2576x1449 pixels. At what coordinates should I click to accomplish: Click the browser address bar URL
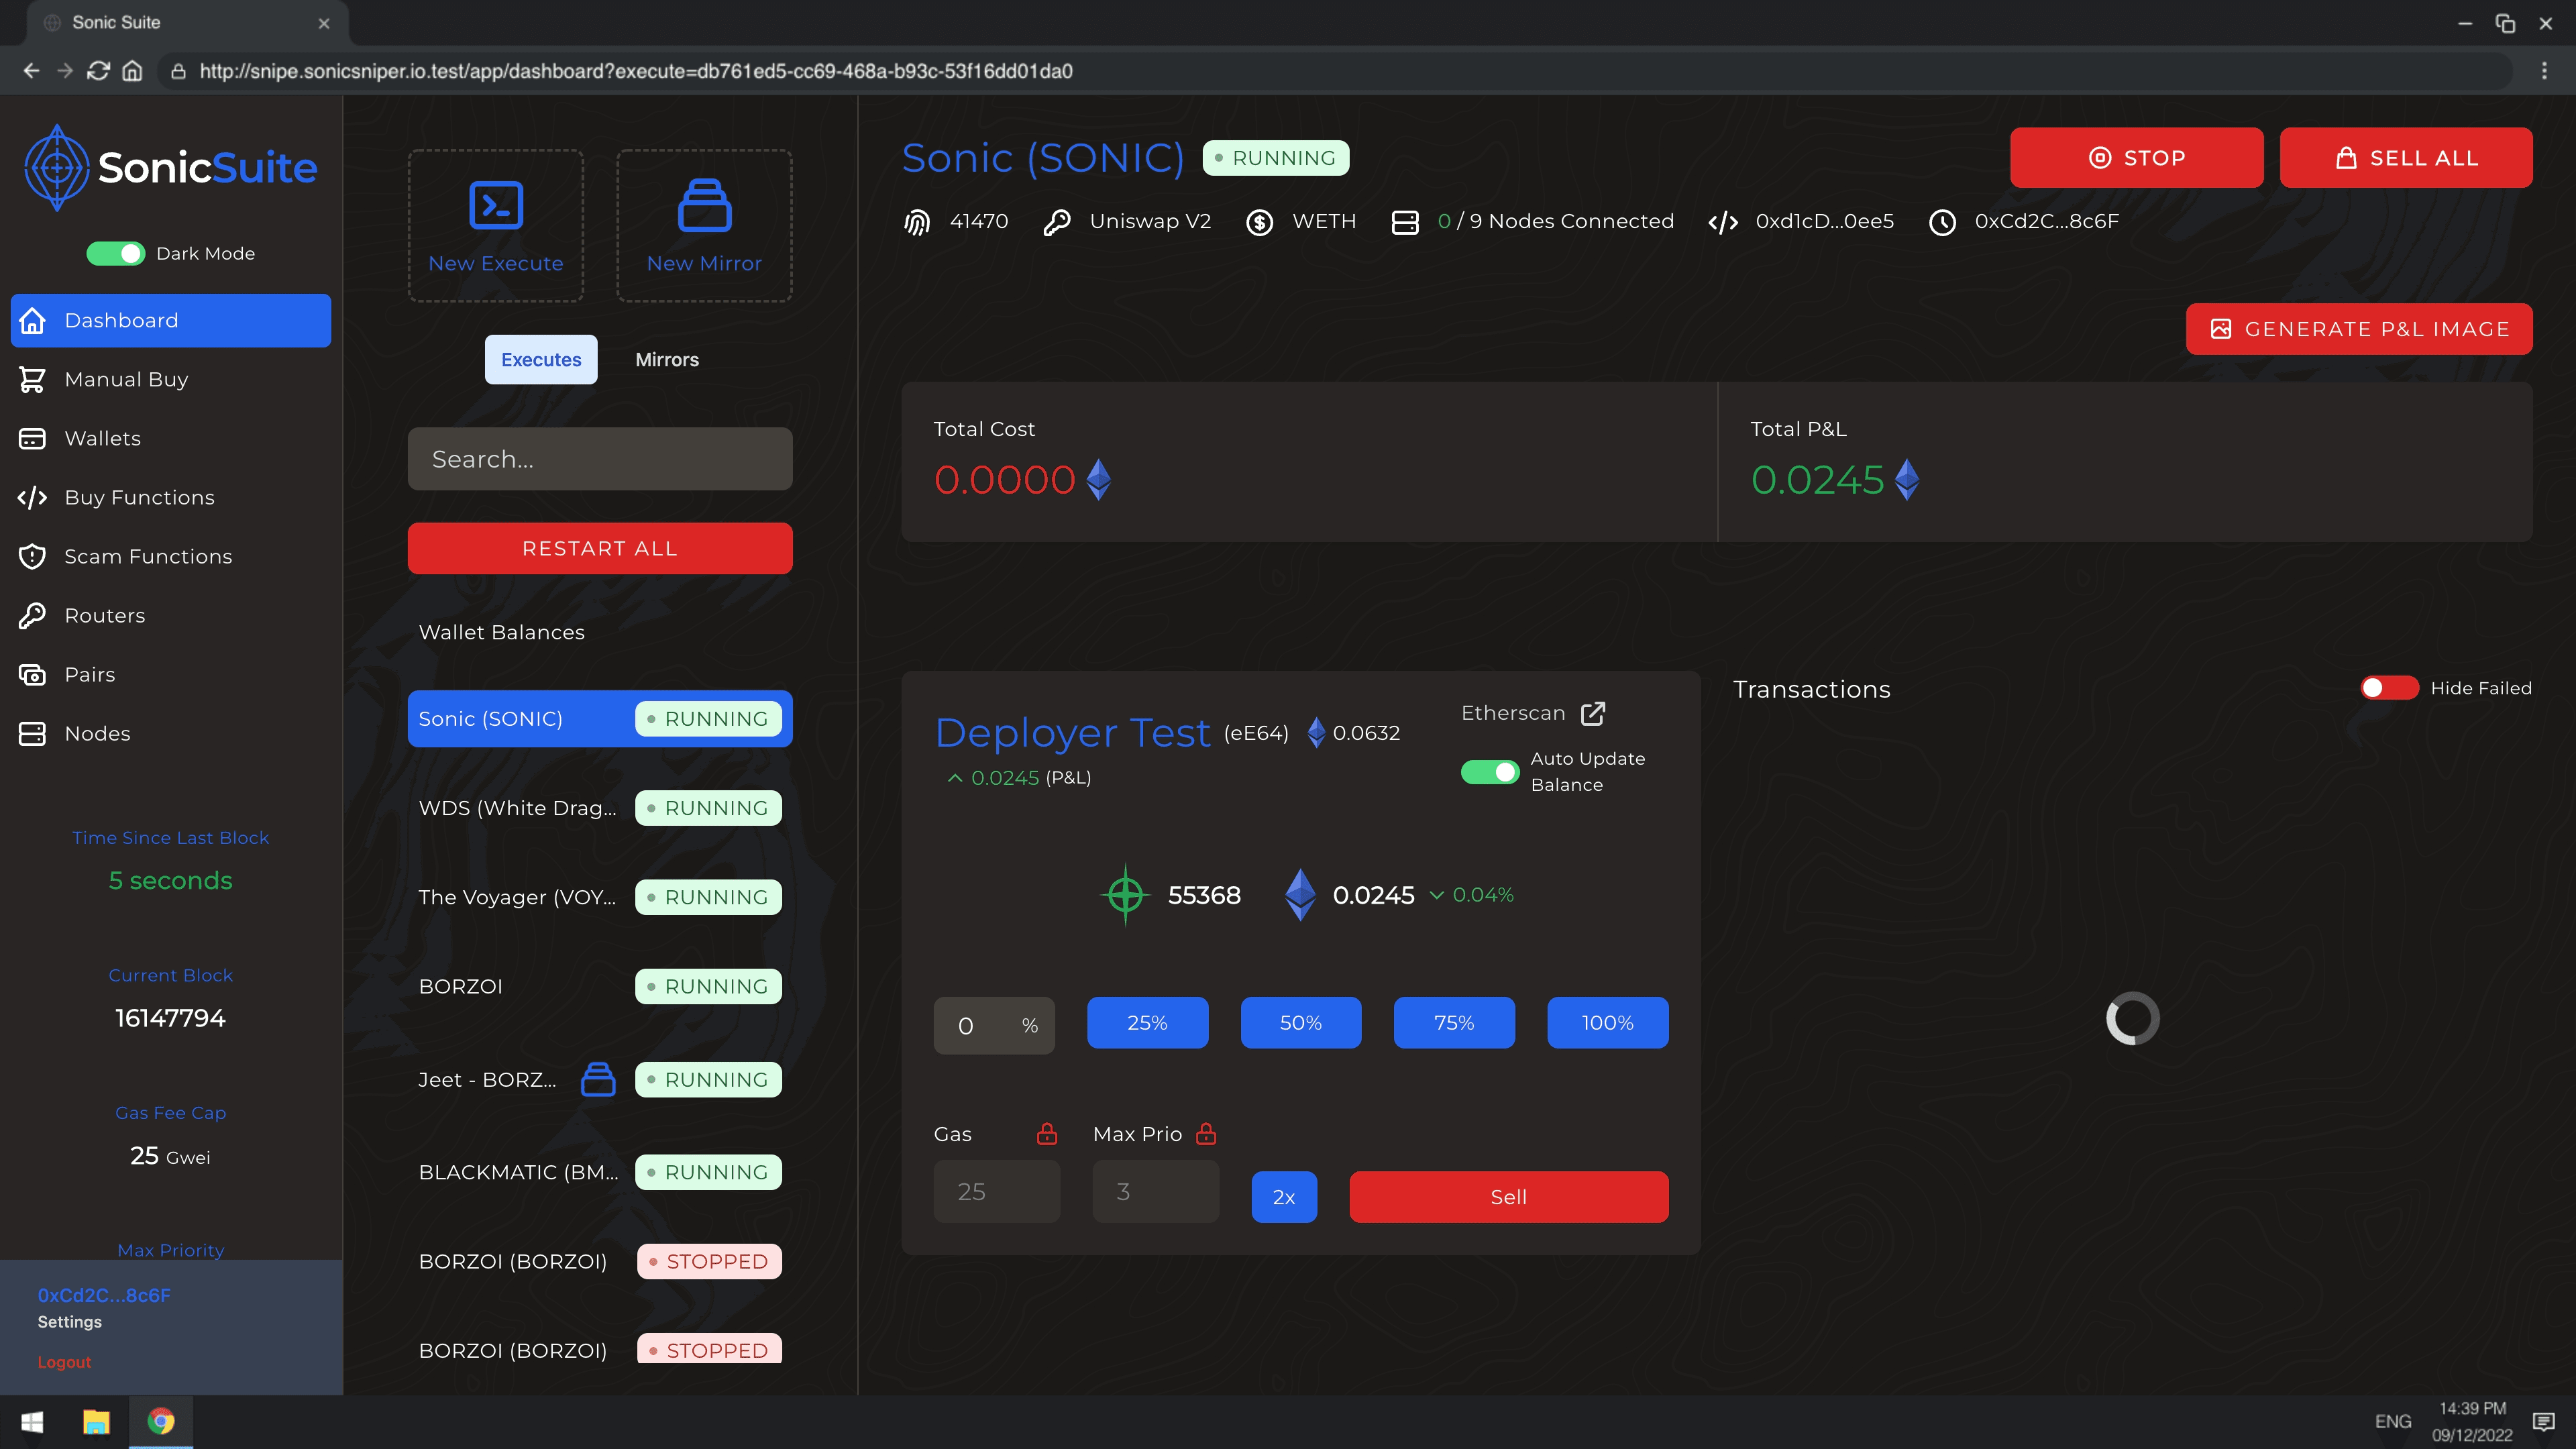tap(636, 71)
